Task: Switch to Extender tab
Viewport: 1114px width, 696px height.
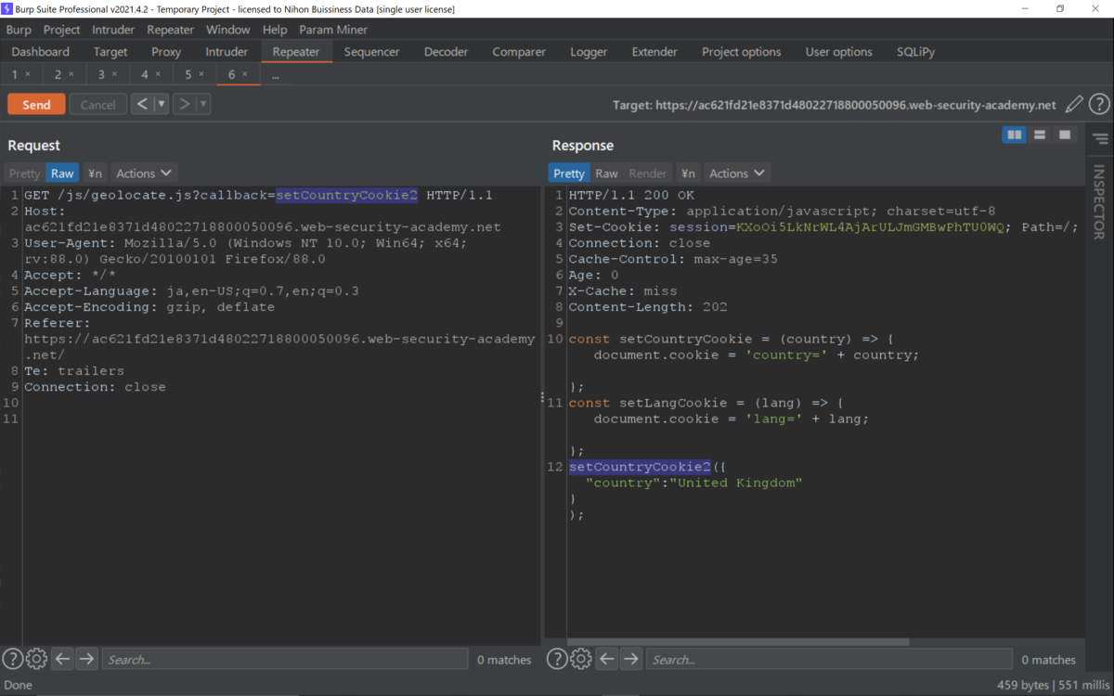Action: pyautogui.click(x=654, y=52)
